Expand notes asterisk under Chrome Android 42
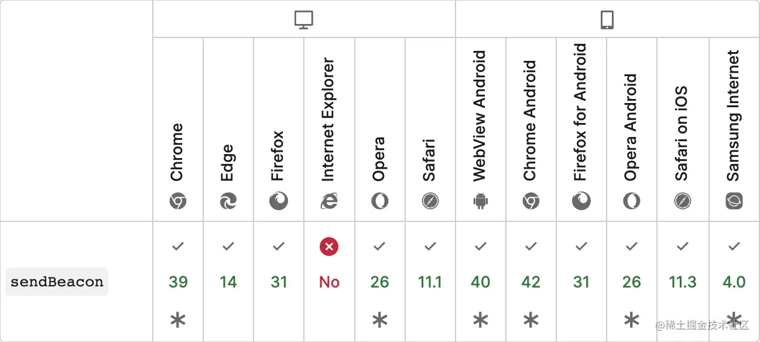The width and height of the screenshot is (760, 342). click(530, 320)
